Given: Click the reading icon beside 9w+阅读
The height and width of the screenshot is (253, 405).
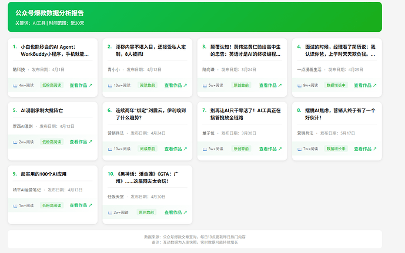Looking at the screenshot, I should tap(300, 86).
